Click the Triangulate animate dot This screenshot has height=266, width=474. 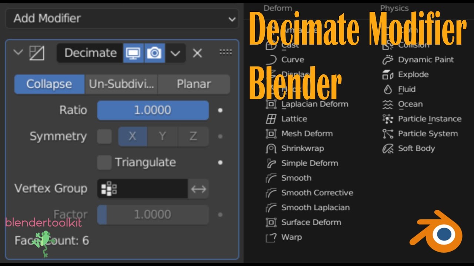220,162
